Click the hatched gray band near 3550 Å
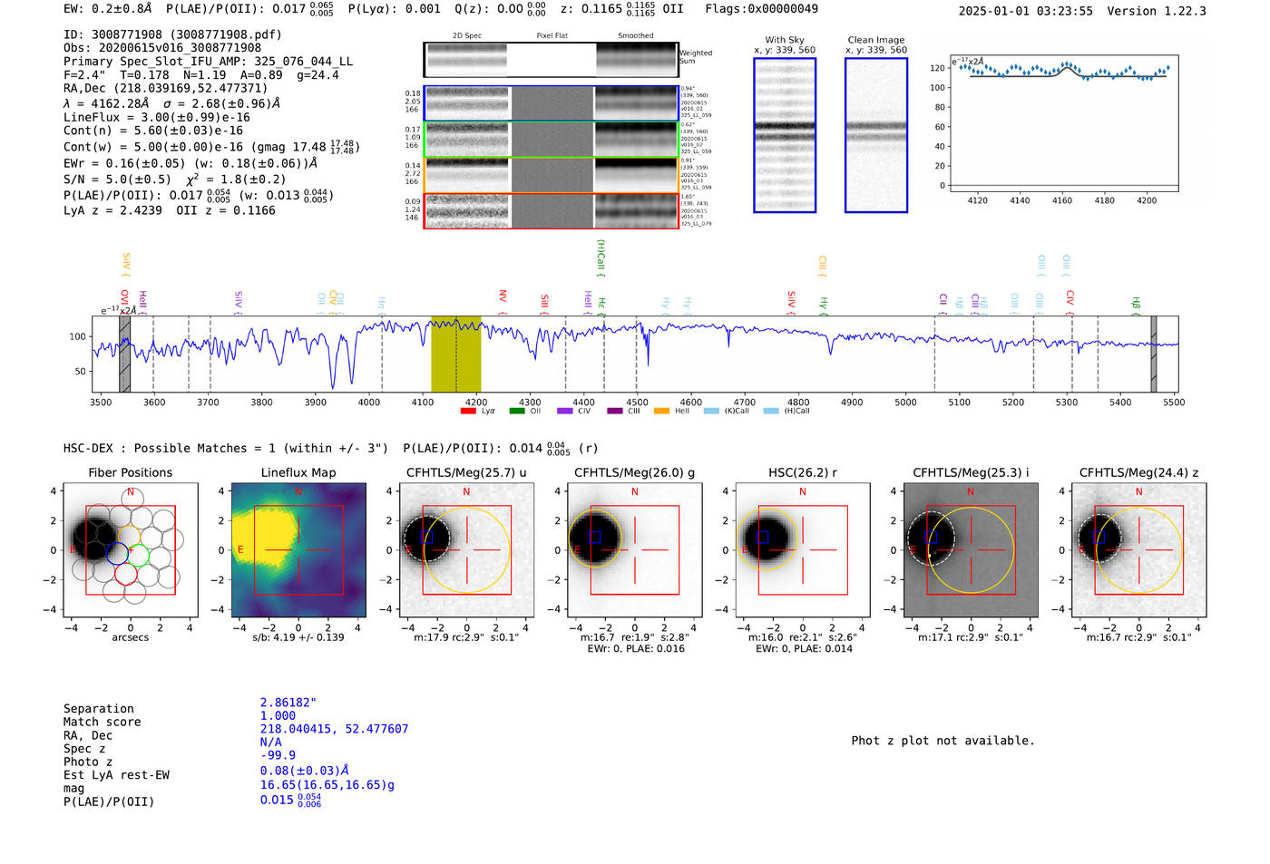The image size is (1270, 864). point(125,354)
